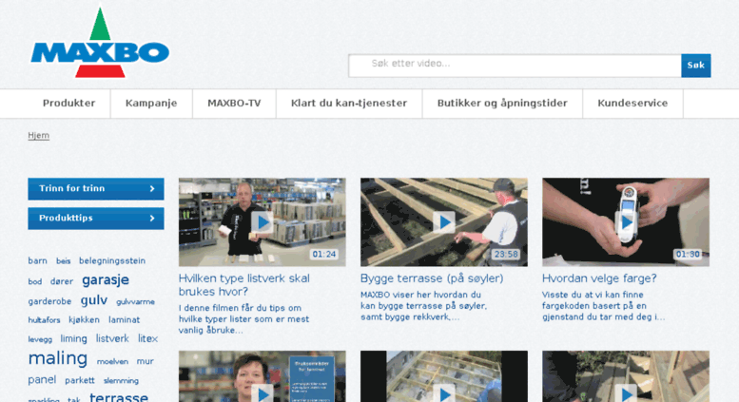Screen dimensions: 739x402
Task: Open the terrace video thumbnail showing 23:58
Action: [444, 222]
